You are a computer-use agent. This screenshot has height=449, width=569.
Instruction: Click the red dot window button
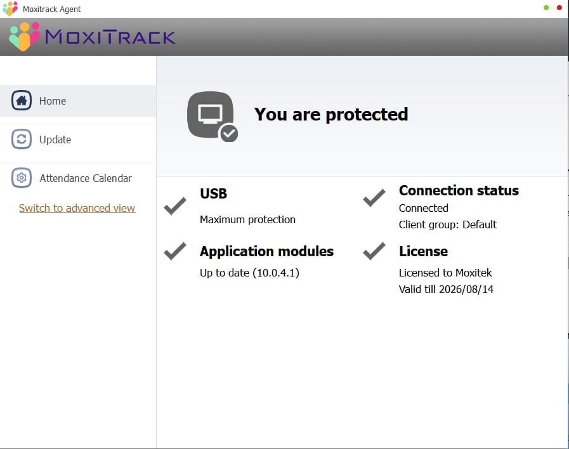click(x=559, y=8)
